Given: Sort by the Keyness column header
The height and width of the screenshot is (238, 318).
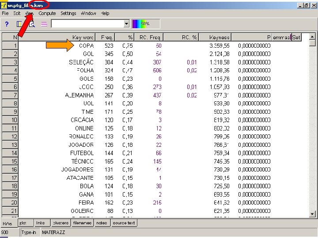Looking at the screenshot, I should 215,37.
